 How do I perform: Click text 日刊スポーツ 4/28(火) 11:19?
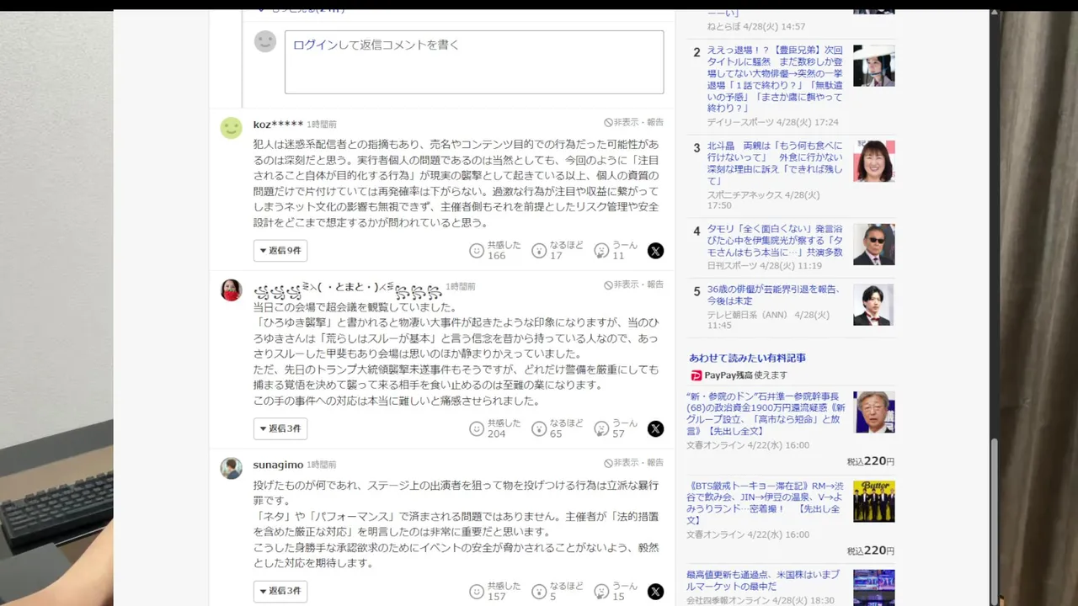tap(764, 265)
